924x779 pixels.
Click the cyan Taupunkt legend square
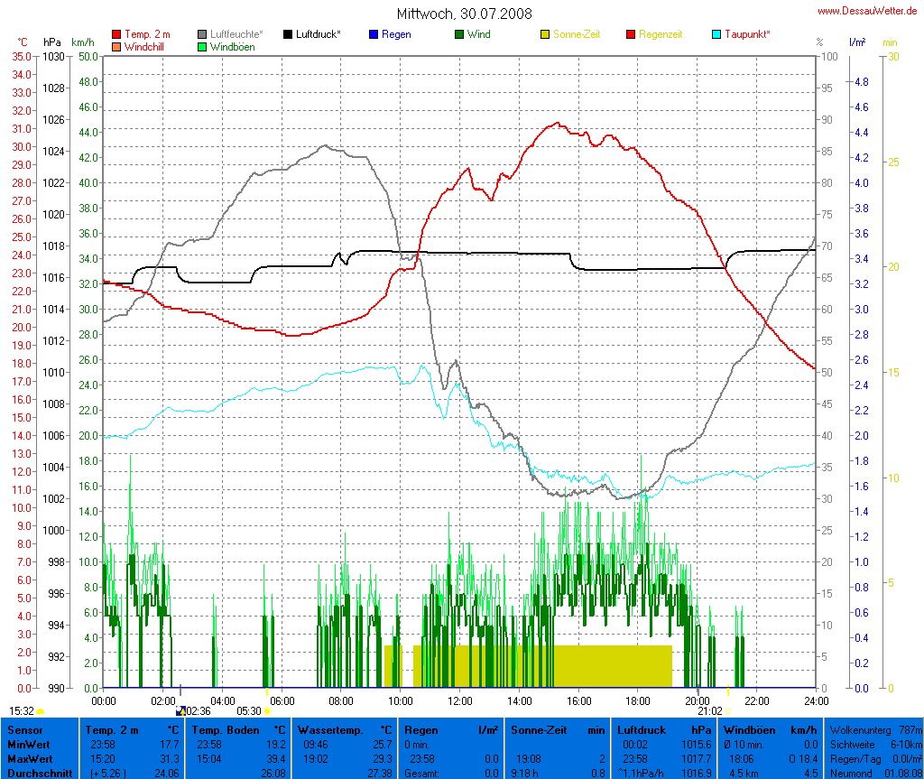(x=716, y=34)
